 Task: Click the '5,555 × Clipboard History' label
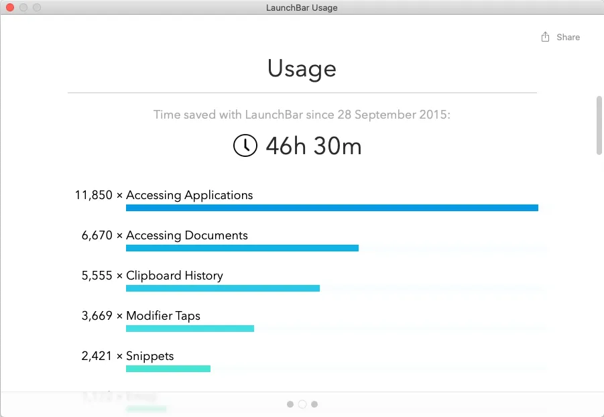click(152, 276)
